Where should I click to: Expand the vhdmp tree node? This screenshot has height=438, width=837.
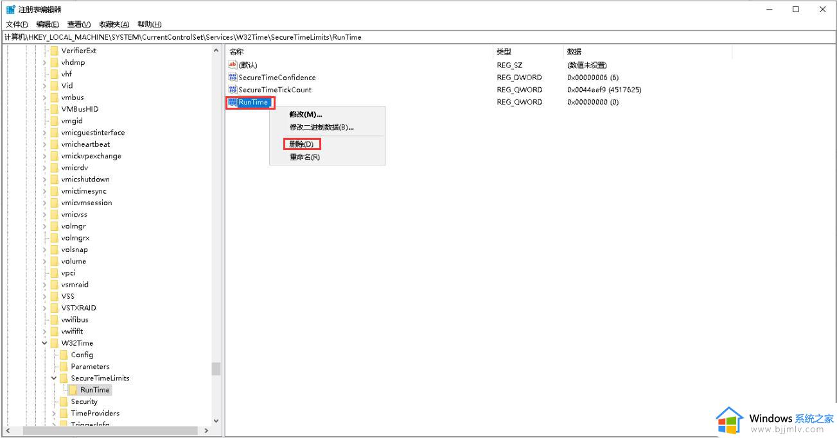(x=45, y=62)
